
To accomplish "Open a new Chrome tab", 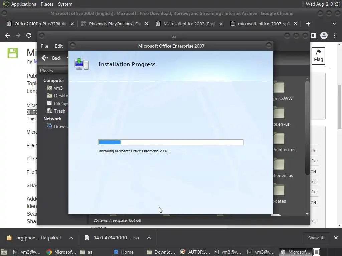I will (308, 24).
